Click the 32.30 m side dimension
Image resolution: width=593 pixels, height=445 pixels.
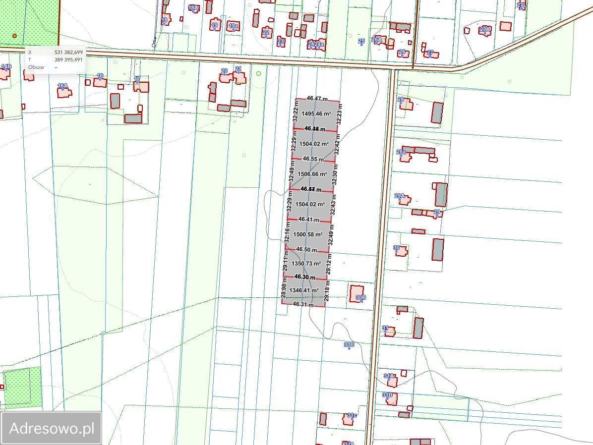point(335,174)
